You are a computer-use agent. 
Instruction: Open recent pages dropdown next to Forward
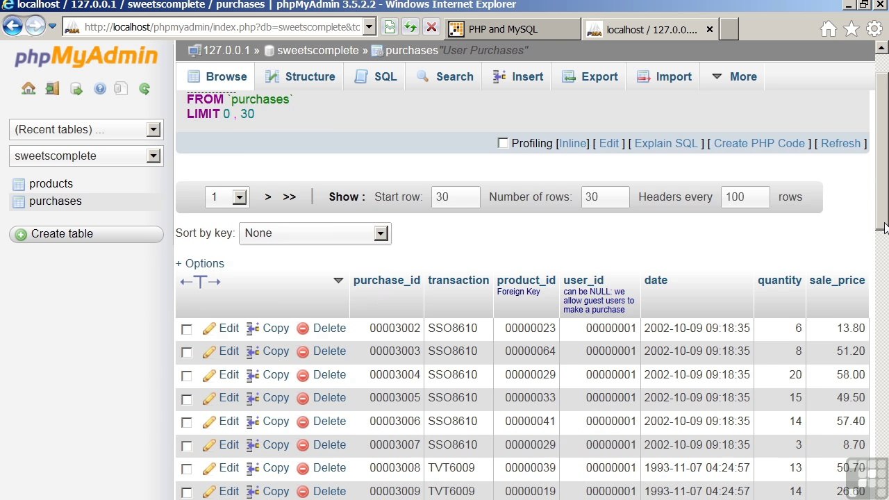(52, 26)
